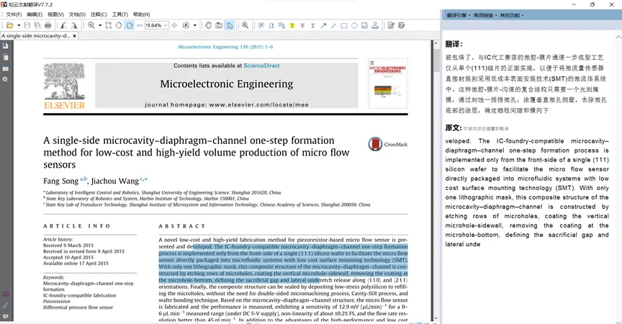Close the A single-side microcavity tab
The width and height of the screenshot is (622, 324).
pyautogui.click(x=74, y=36)
